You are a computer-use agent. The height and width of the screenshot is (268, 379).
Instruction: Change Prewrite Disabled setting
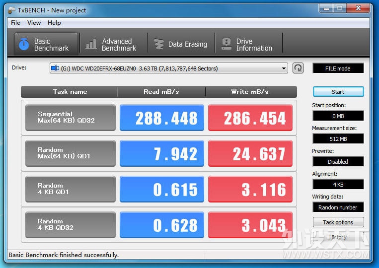(338, 161)
